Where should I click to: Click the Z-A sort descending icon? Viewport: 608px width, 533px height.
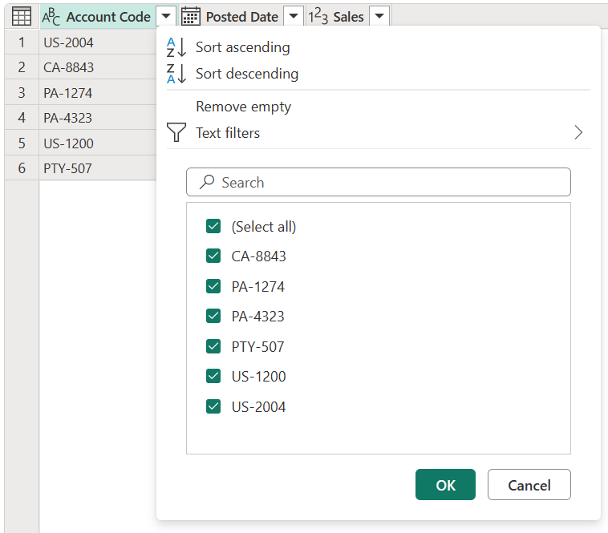click(176, 74)
